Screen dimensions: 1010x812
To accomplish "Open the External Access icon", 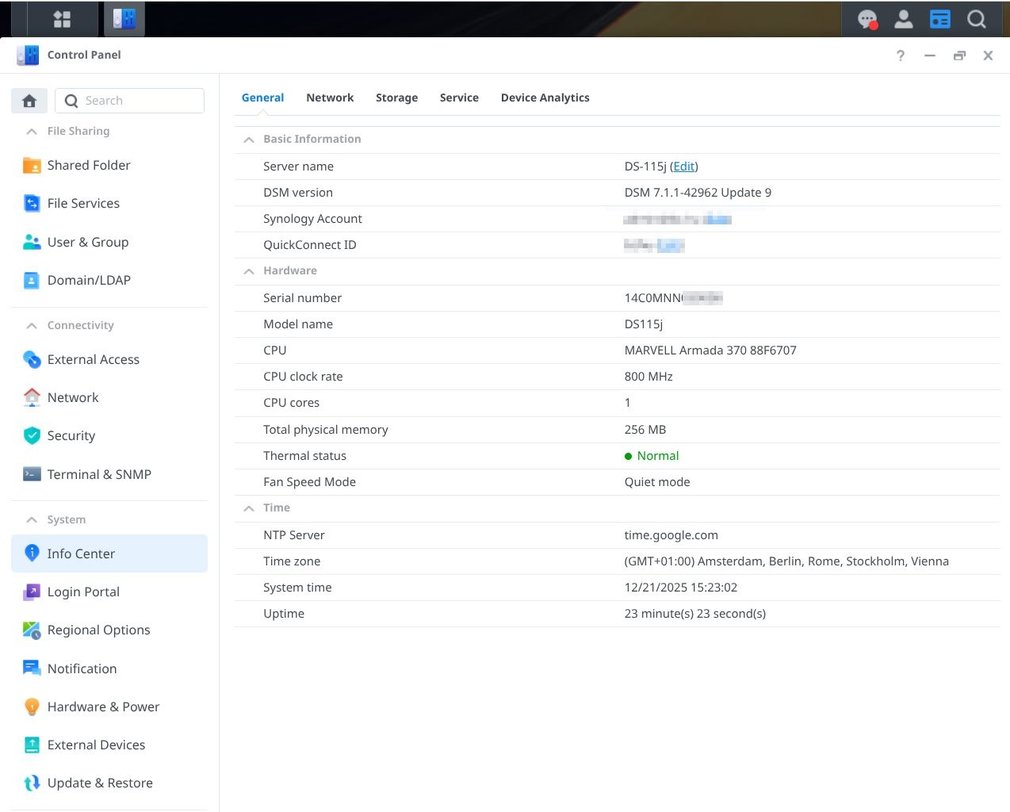I will (x=32, y=359).
